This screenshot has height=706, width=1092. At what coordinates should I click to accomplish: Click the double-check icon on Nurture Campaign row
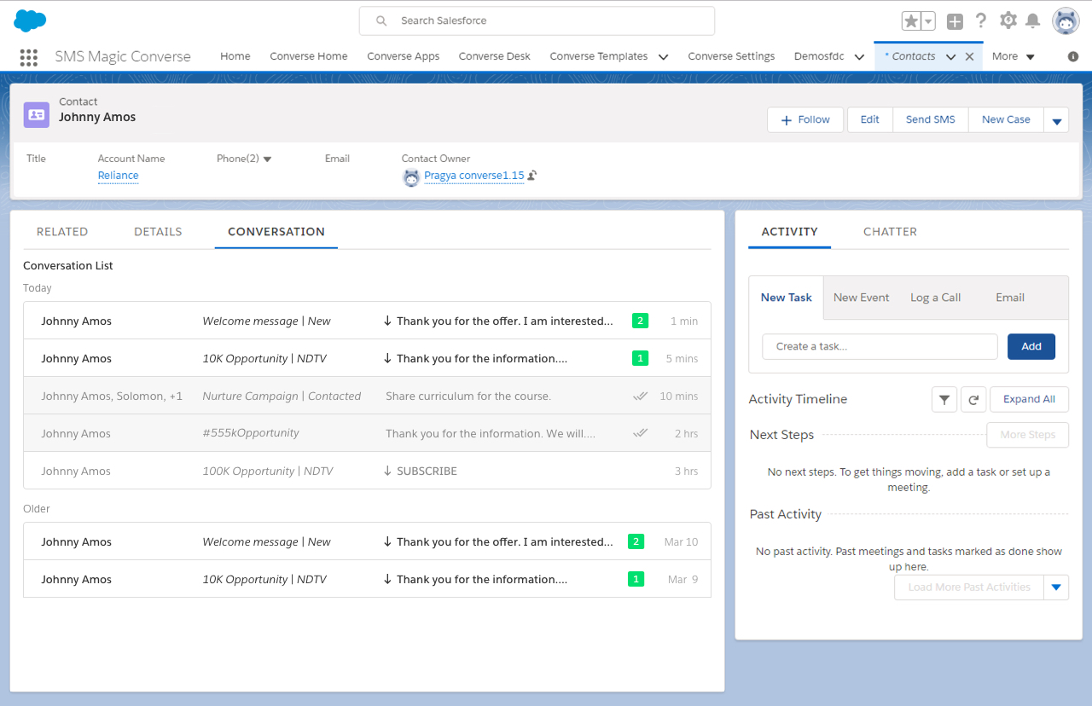(x=641, y=396)
